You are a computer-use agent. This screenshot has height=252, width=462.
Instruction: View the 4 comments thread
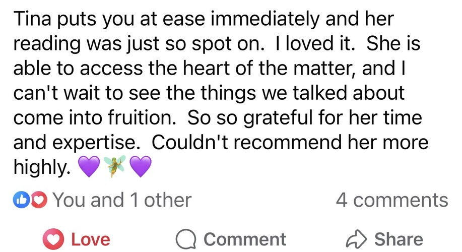[391, 200]
